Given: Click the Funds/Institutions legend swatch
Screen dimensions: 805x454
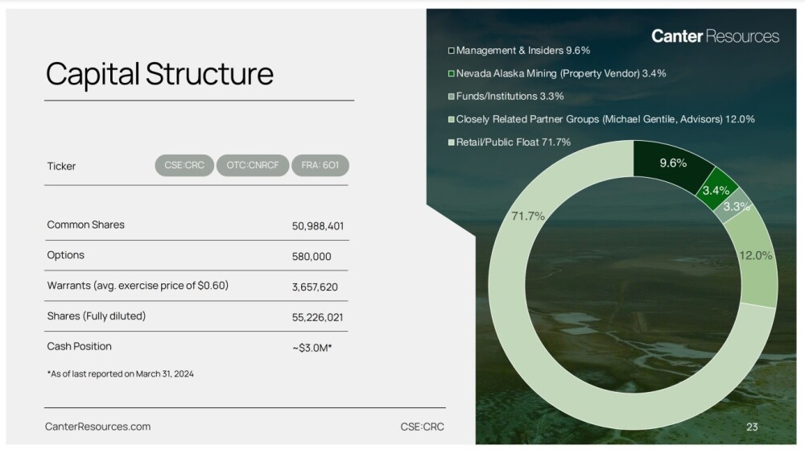Looking at the screenshot, I should point(452,97).
